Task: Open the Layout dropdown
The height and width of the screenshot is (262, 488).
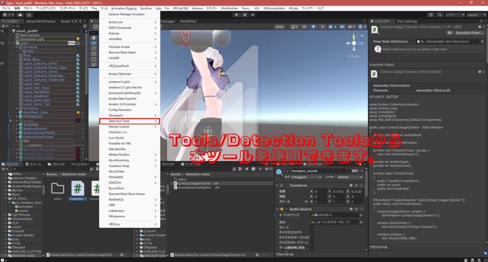Action: (x=476, y=15)
